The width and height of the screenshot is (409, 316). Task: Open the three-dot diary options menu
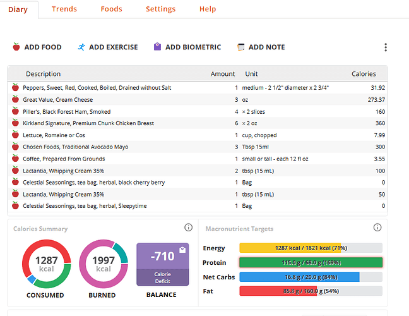click(x=386, y=47)
